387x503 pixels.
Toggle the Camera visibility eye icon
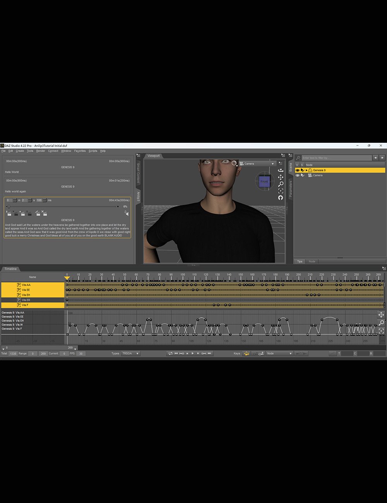pos(297,175)
